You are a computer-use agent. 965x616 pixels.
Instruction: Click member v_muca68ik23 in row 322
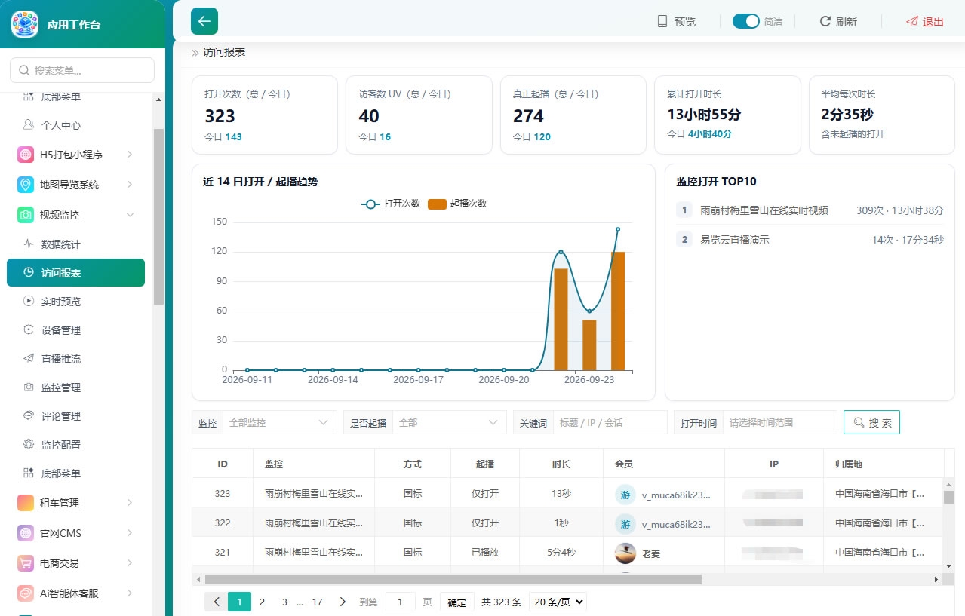[x=676, y=523]
